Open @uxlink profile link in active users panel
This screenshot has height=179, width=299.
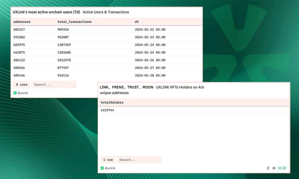(x=23, y=93)
